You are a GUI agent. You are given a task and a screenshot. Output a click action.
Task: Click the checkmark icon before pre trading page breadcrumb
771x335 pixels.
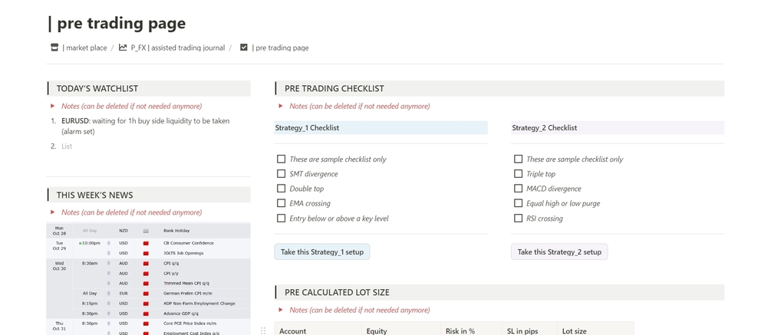(x=244, y=48)
